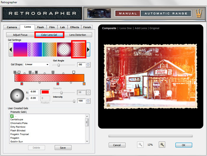
Task: Choose the purple-to-pink gel preset
Action: 20,49
